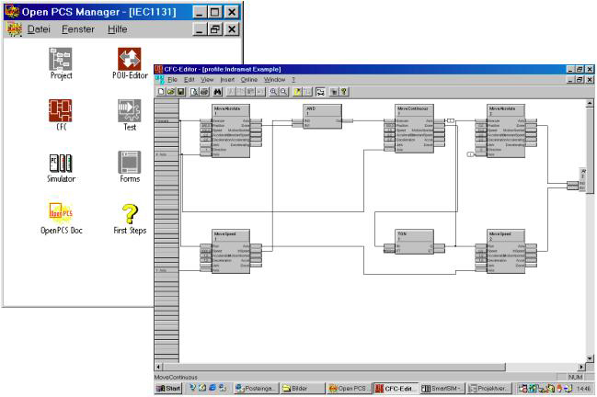Image resolution: width=597 pixels, height=397 pixels.
Task: Open the Datei menu
Action: [39, 29]
